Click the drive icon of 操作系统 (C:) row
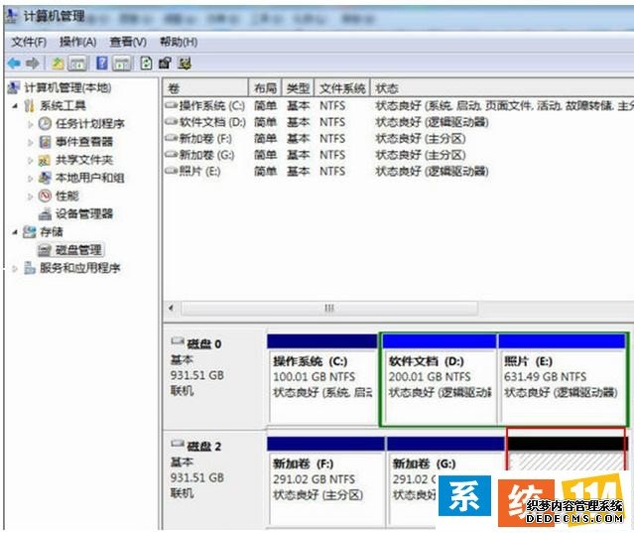The height and width of the screenshot is (533, 634). tap(171, 105)
